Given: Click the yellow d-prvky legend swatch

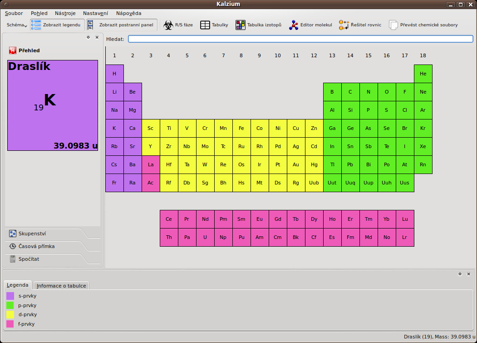Looking at the screenshot, I should pos(10,315).
